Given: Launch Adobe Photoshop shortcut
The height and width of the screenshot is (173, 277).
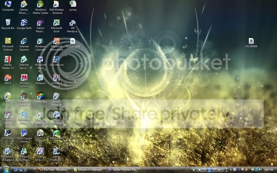Looking at the screenshot, I should pos(56,154).
